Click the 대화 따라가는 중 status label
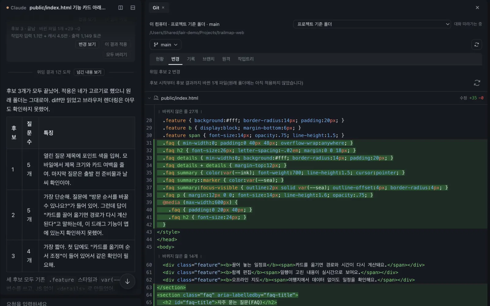Screen dimensions: 490x306 point(468,24)
